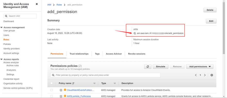This screenshot has width=227, height=98.
Task: Open User groups in the sidebar
Action: 9,31
